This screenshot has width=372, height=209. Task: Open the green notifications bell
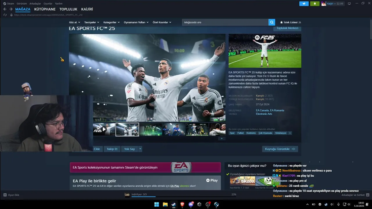[x=315, y=3]
